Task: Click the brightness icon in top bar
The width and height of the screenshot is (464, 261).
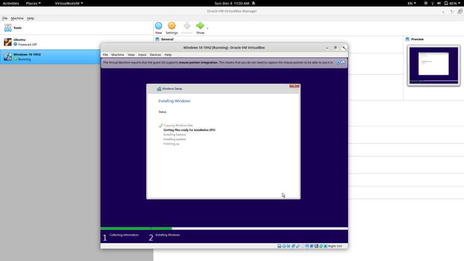Action: [x=425, y=3]
